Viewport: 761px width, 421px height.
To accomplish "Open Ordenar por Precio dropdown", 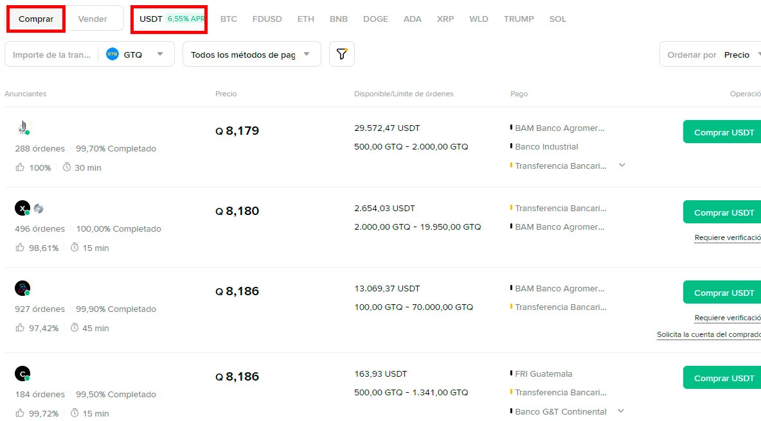I will coord(710,55).
